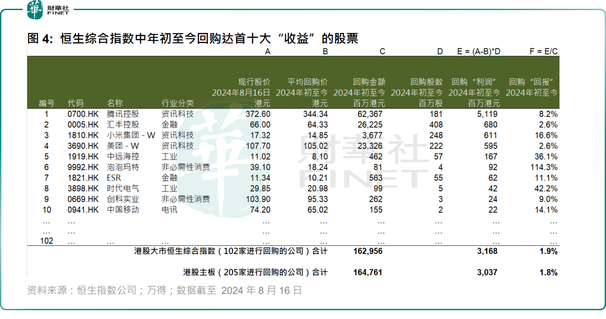Select stock name 腾讯控股

[123, 114]
